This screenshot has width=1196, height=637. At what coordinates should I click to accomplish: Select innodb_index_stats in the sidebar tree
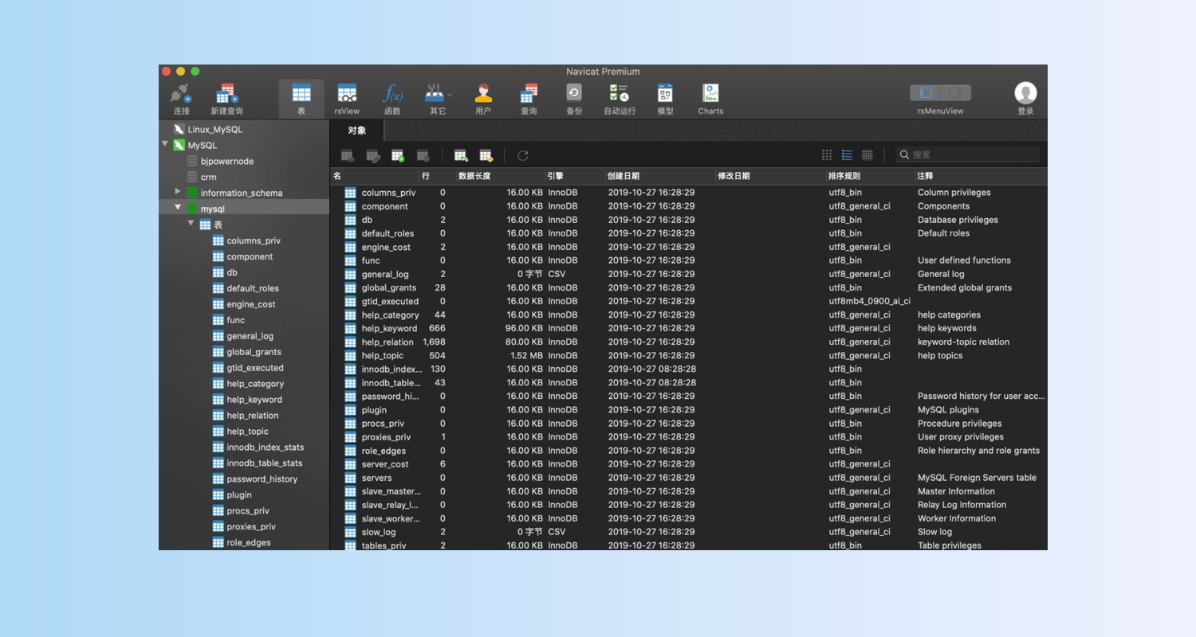tap(265, 447)
